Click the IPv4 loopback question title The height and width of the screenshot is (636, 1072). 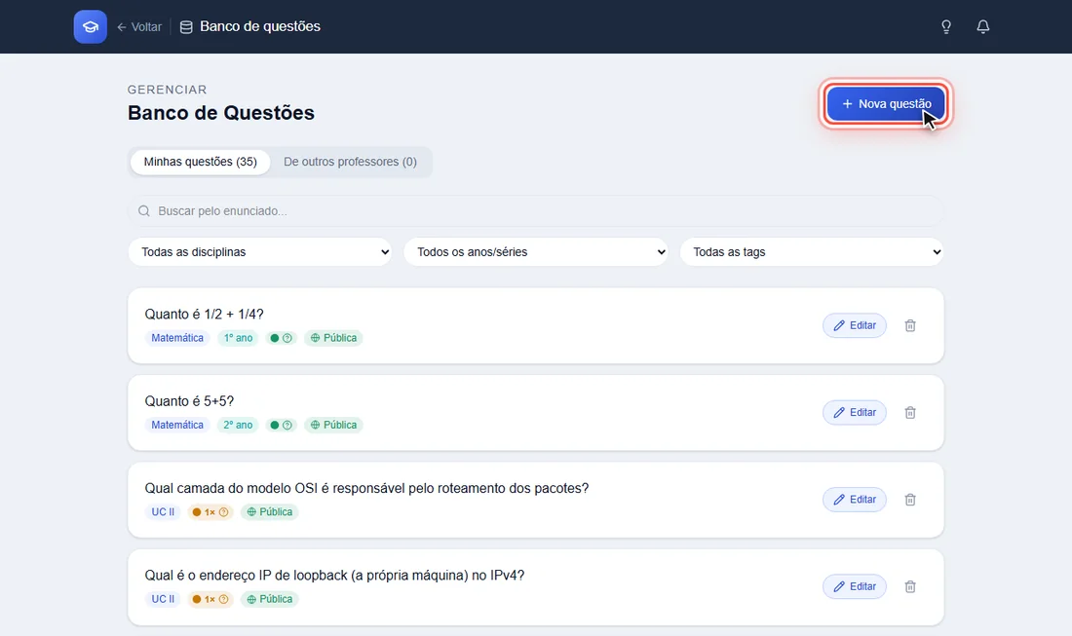coord(334,576)
